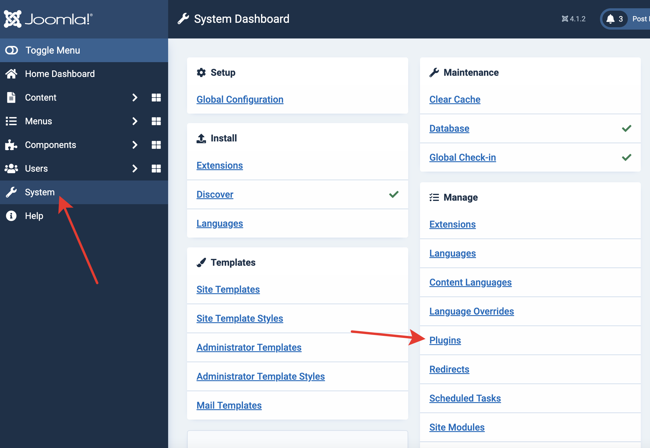Select the System menu item

coord(39,192)
